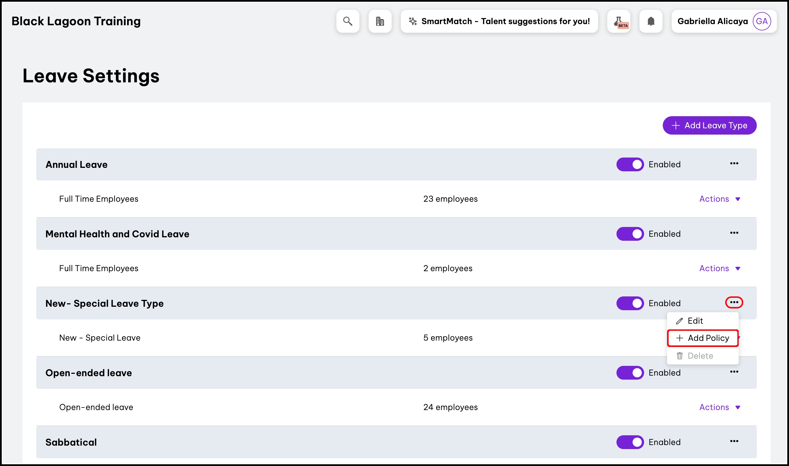Open Gabriella Alicaya profile avatar
The height and width of the screenshot is (466, 789).
[761, 21]
